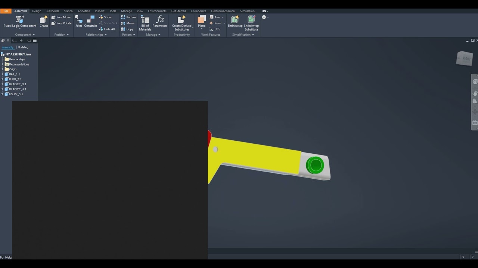This screenshot has height=268, width=478.
Task: Click the Shrinkwrap tool
Action: coord(235,22)
